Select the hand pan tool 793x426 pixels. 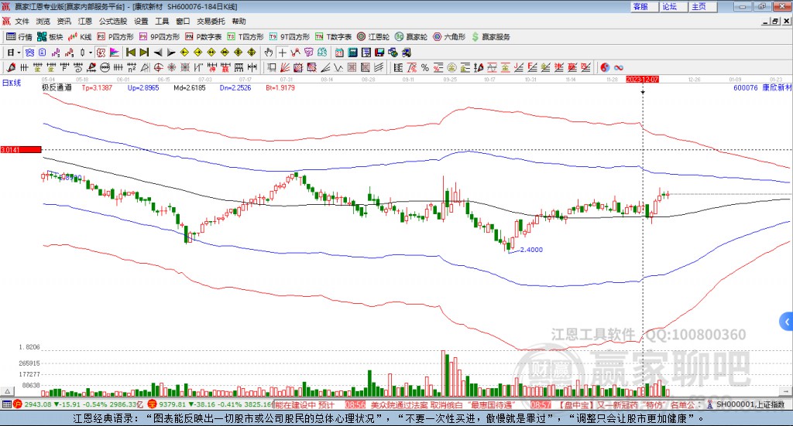[269, 53]
